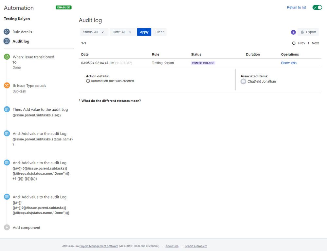The height and width of the screenshot is (251, 327).
Task: Click blue icon of last audit Log action
Action: click(x=7, y=196)
